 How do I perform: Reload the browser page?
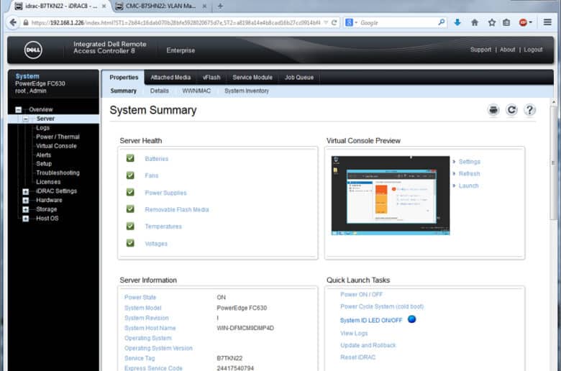334,22
